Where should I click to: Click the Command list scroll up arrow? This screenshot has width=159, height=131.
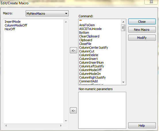[123, 22]
